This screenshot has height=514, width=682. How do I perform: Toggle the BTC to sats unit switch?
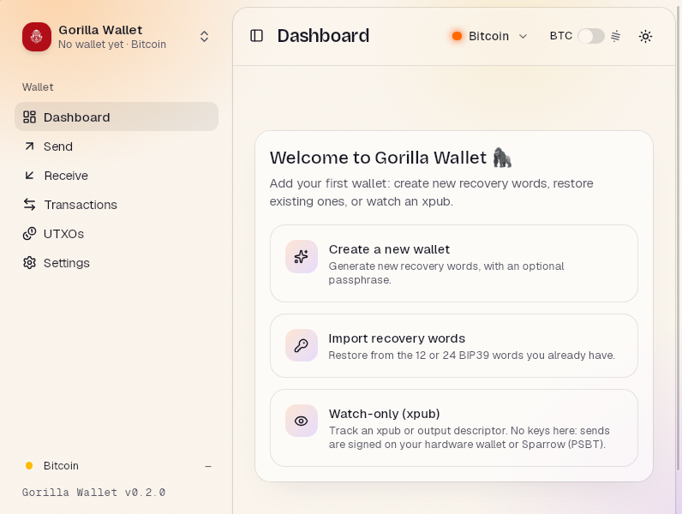point(590,36)
